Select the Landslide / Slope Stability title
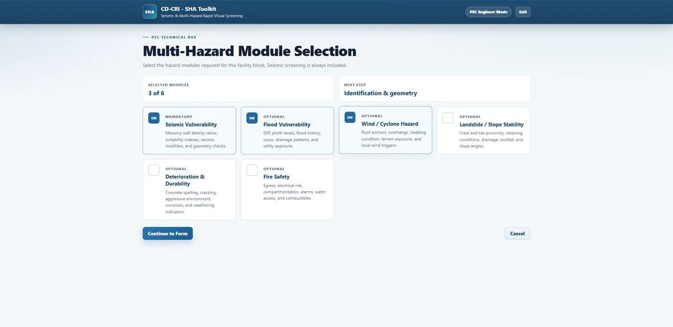The width and height of the screenshot is (673, 327). [x=491, y=125]
